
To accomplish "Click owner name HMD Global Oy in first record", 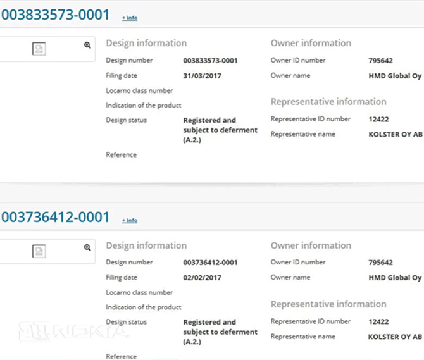I will (x=395, y=76).
